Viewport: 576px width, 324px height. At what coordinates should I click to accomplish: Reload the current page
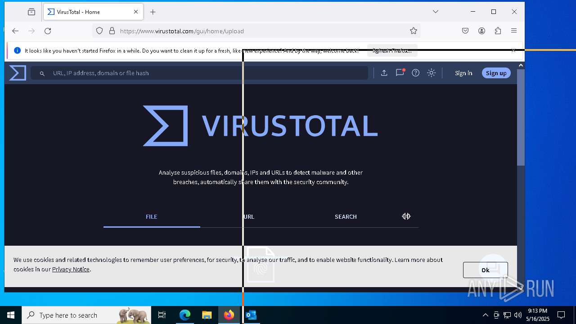[x=48, y=31]
